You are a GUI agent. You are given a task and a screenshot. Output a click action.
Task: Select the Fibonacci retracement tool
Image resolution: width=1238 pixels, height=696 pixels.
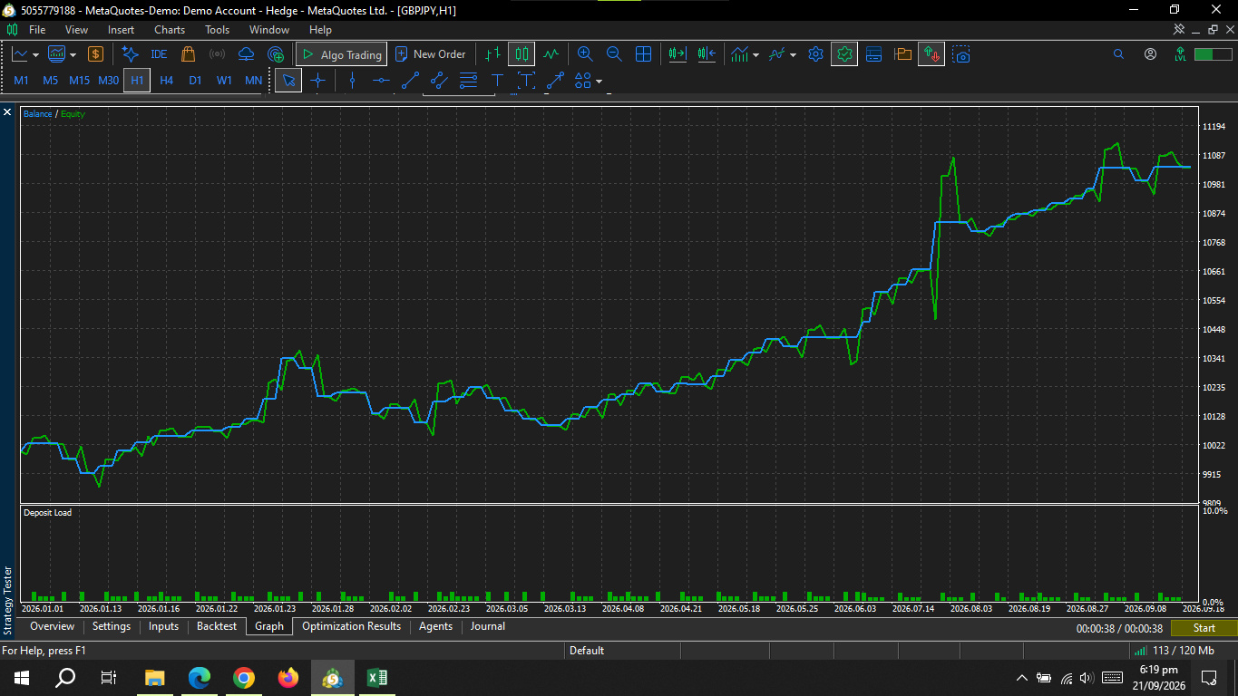point(468,81)
